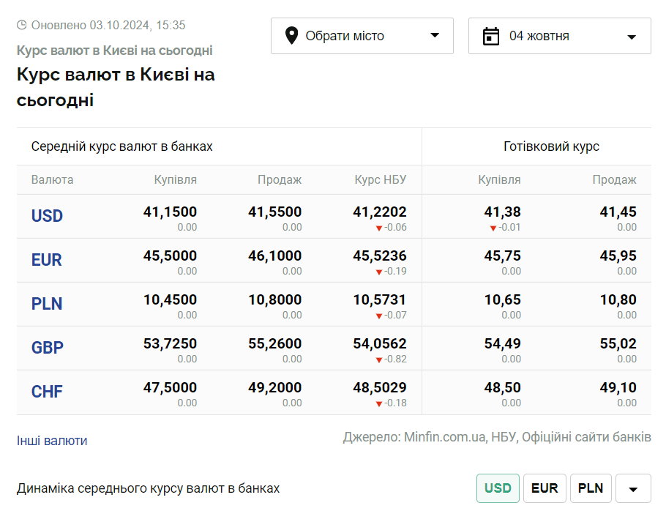
Task: Expand the extra currencies dropdown arrow
Action: point(633,488)
